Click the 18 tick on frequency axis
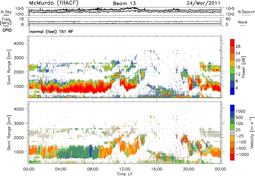 coord(21,19)
